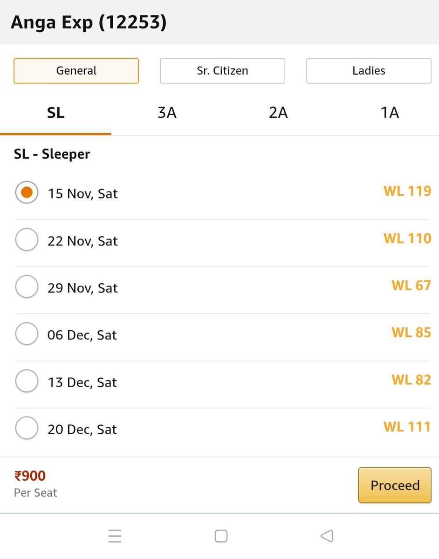The image size is (439, 559).
Task: Tap the Proceed button
Action: point(395,485)
